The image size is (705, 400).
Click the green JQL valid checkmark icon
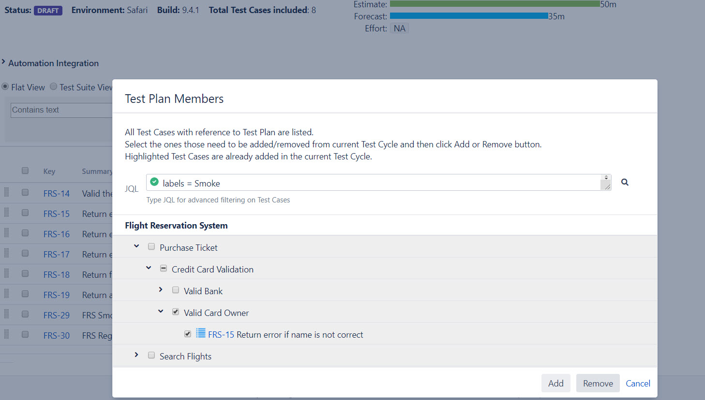coord(154,182)
